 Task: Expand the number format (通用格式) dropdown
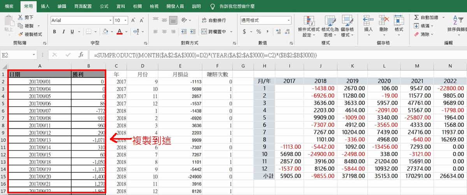click(x=289, y=20)
